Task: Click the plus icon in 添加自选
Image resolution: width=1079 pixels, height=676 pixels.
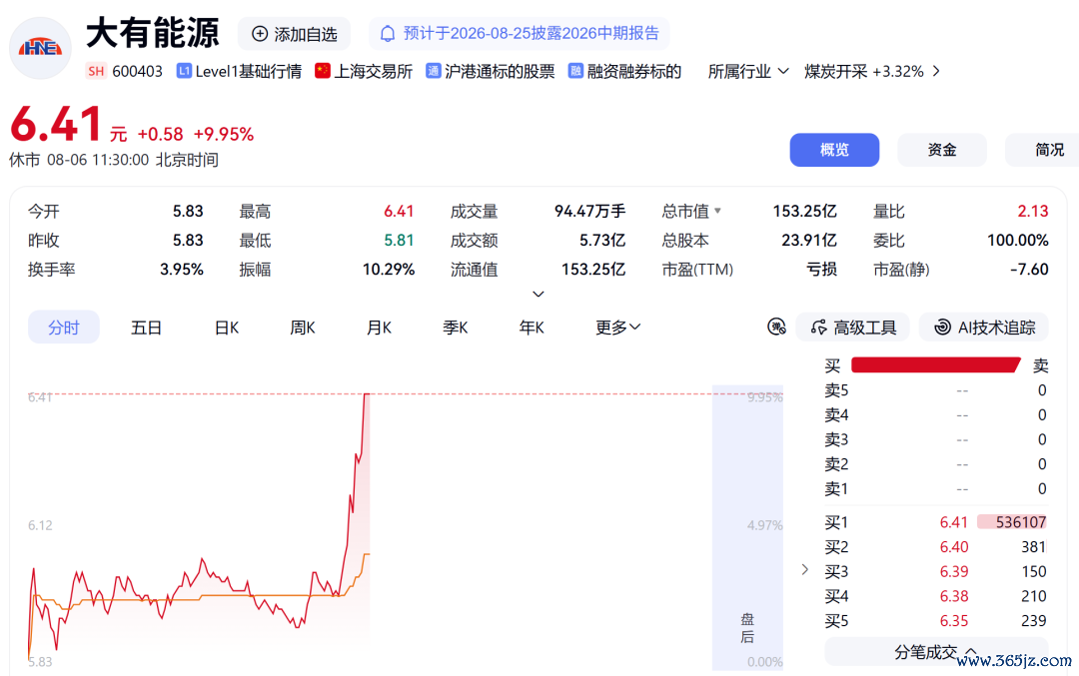Action: (x=260, y=34)
